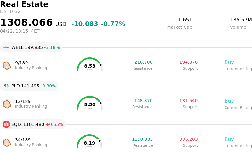Click the radar icon beside 9/189 ranking
The height and width of the screenshot is (154, 252).
(x=7, y=65)
